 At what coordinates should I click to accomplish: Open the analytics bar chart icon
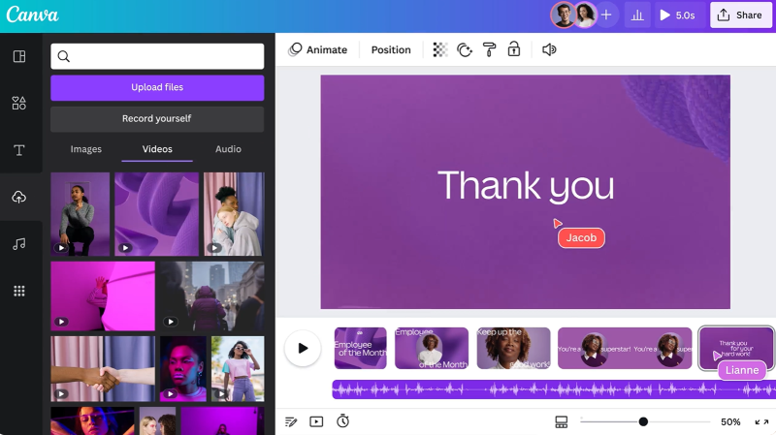click(x=637, y=16)
